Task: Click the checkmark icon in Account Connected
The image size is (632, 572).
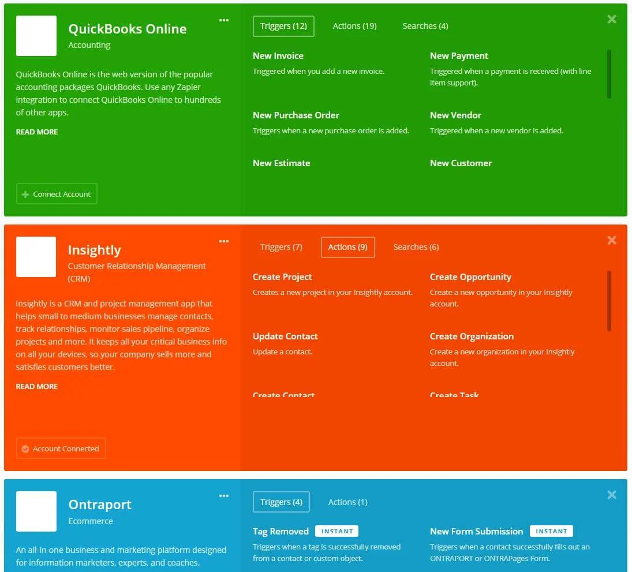Action: click(25, 448)
